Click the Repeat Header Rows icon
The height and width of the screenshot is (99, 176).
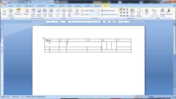154,11
